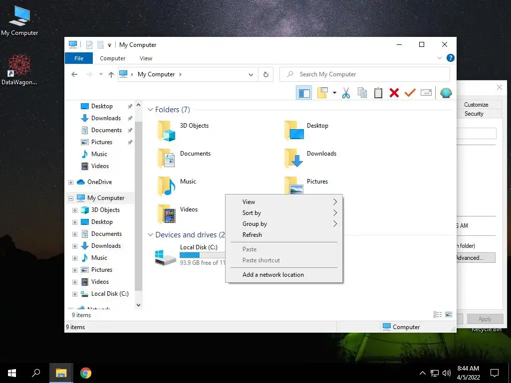Viewport: 511px width, 383px height.
Task: Click the shell globe toolbar icon
Action: 446,93
